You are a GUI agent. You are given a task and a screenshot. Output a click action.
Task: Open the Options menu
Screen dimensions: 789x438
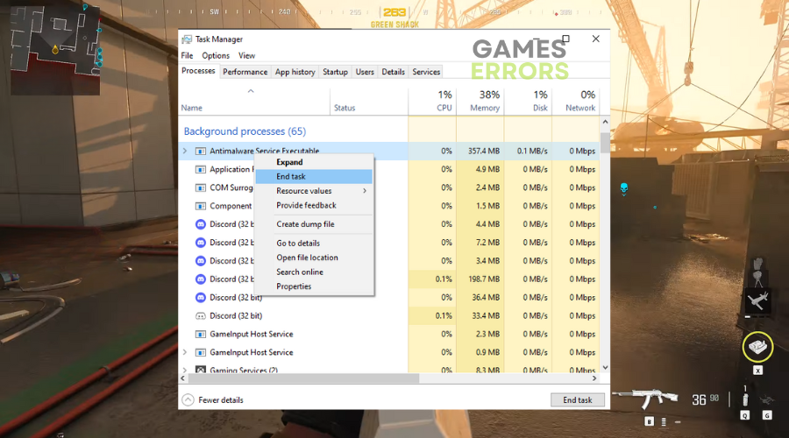216,56
